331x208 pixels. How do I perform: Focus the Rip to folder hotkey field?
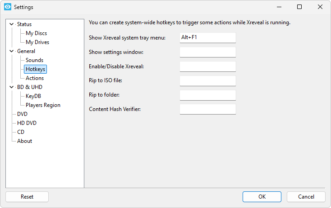tap(208, 95)
